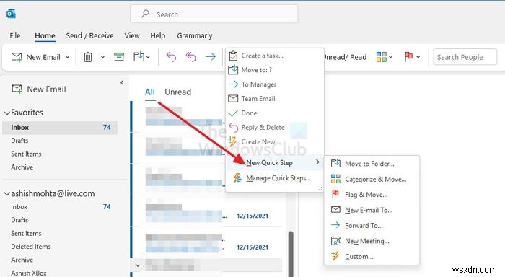Image resolution: width=505 pixels, height=277 pixels.
Task: Choose Move to: ? quick step
Action: pos(275,70)
